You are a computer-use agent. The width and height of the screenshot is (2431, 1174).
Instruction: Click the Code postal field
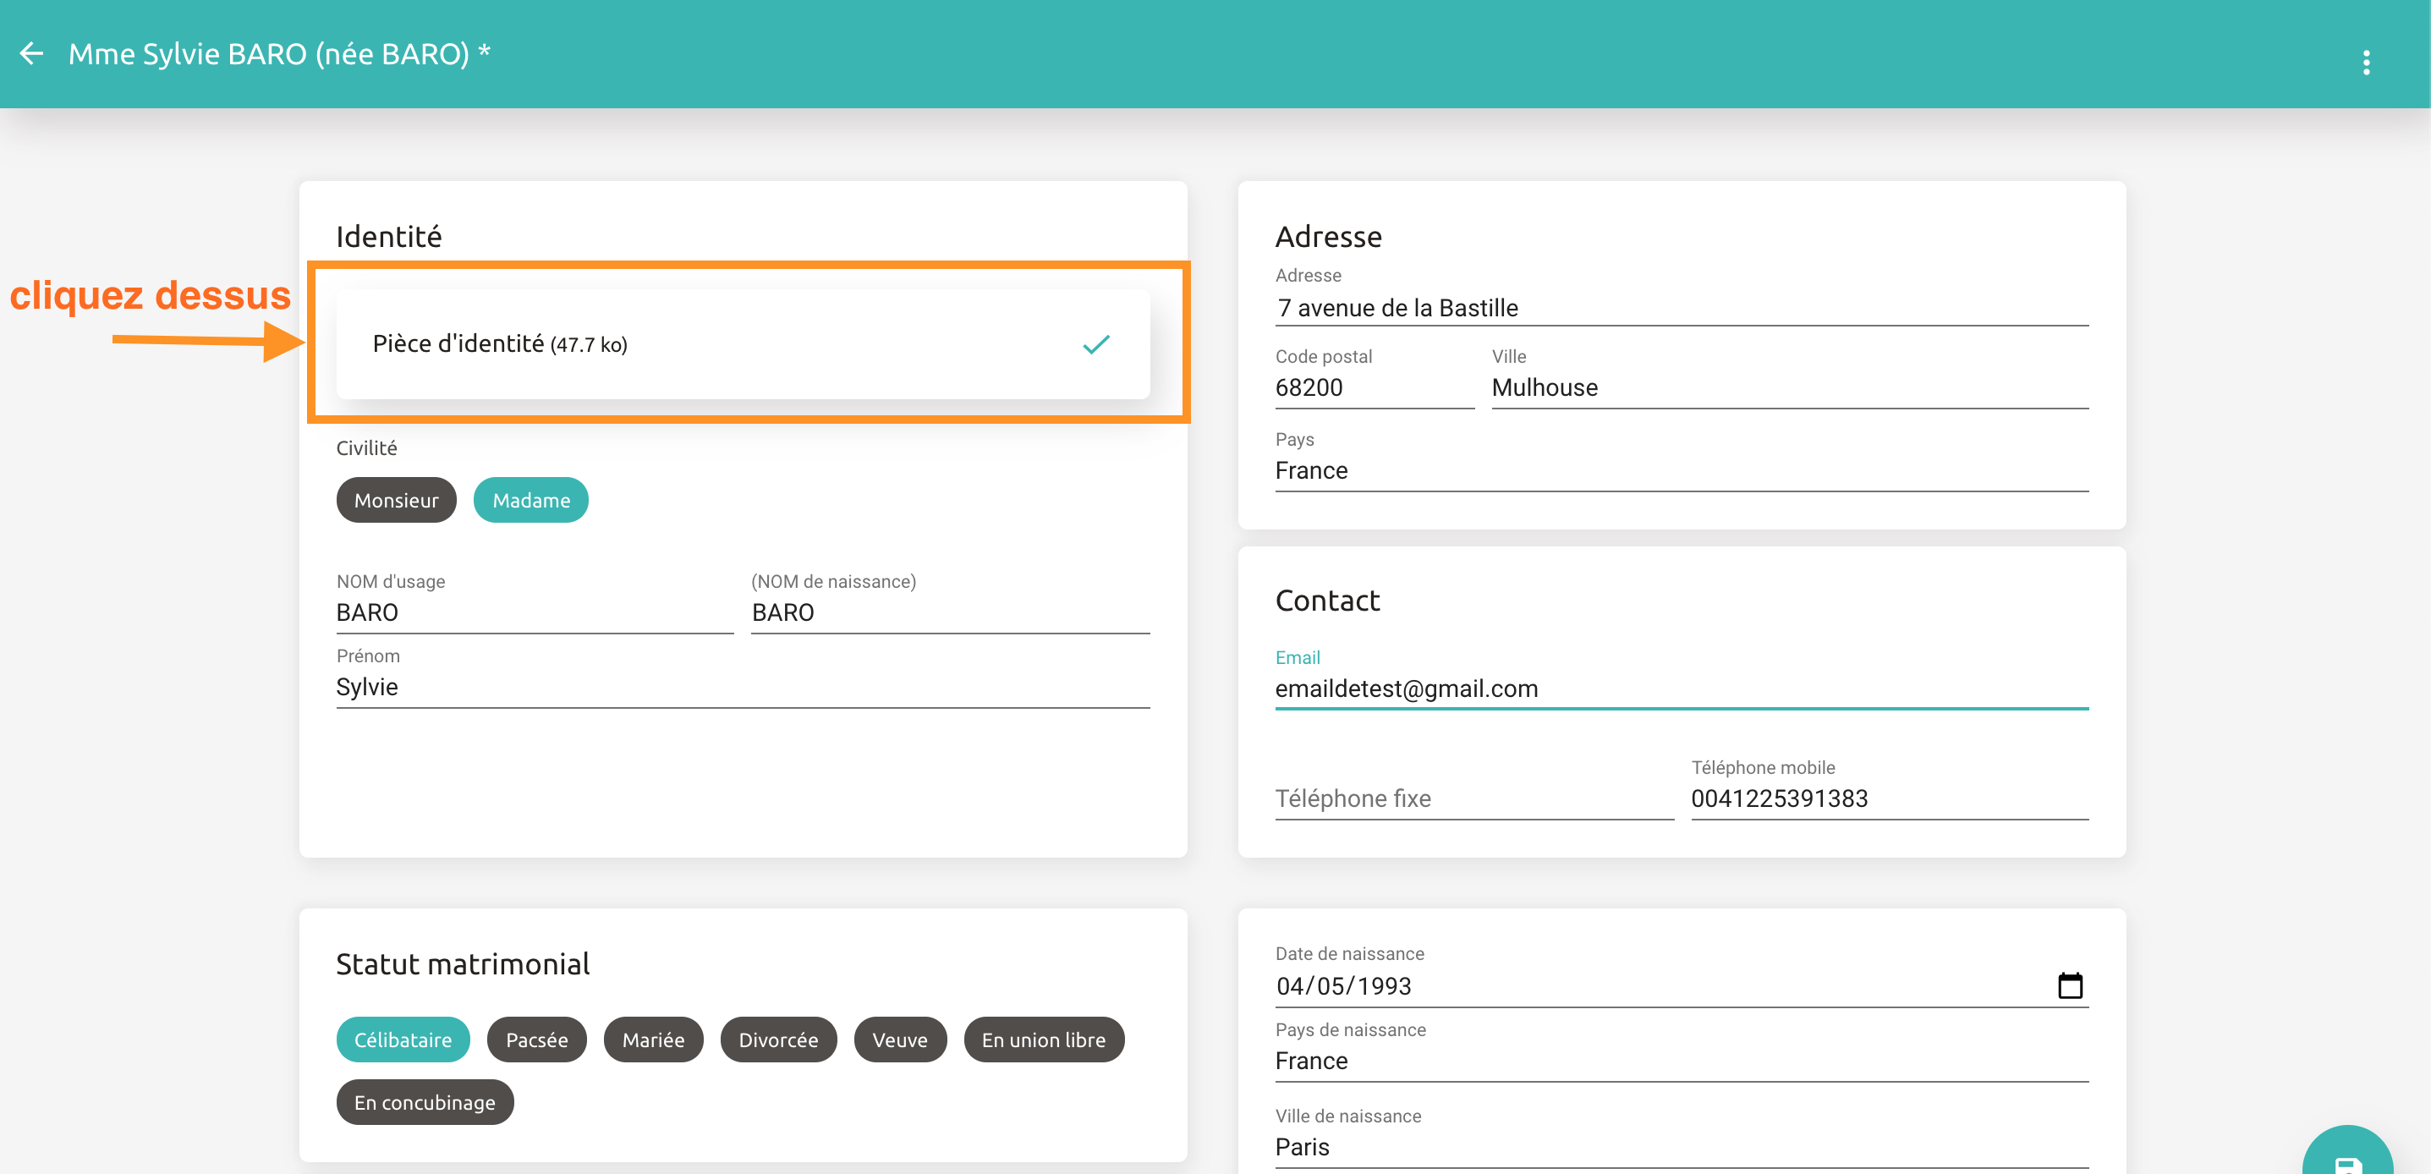pos(1373,388)
